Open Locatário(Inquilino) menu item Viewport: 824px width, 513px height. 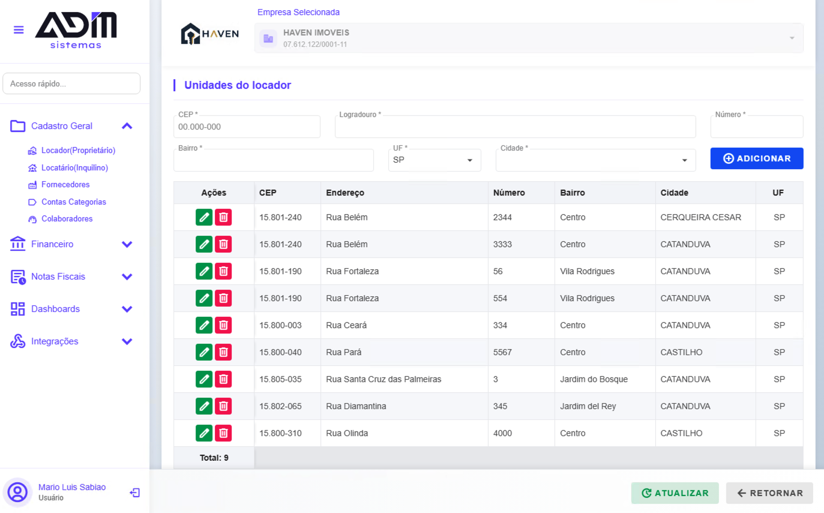(74, 168)
